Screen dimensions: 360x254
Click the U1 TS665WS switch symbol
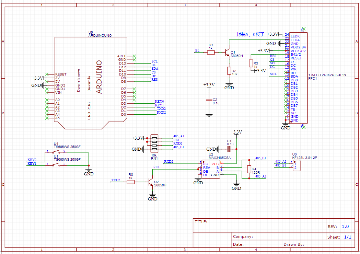coord(56,164)
